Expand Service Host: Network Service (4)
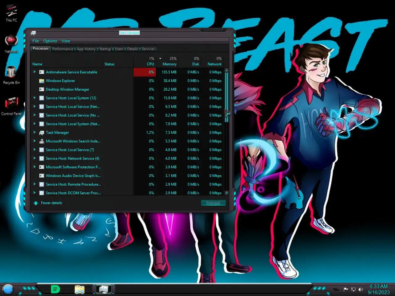Image resolution: width=395 pixels, height=296 pixels. coord(35,158)
